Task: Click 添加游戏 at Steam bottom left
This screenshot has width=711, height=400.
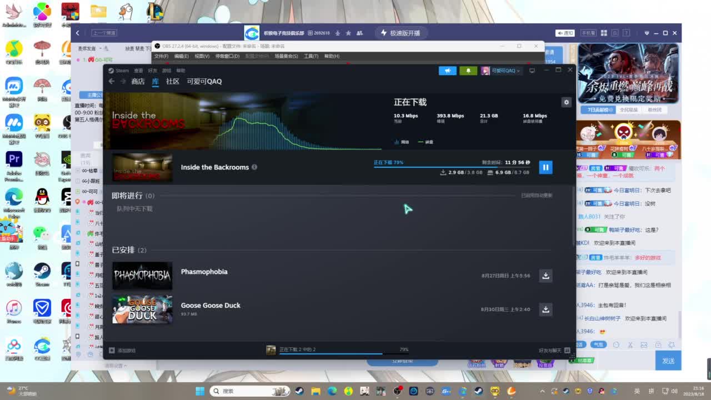Action: tap(122, 350)
